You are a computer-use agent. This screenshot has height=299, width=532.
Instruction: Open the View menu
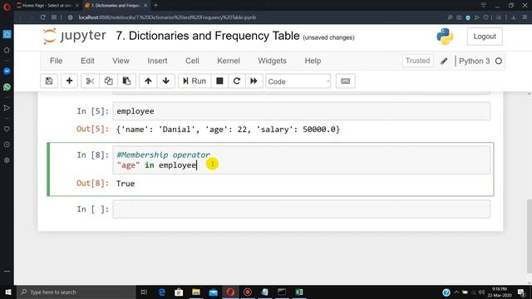click(x=121, y=61)
